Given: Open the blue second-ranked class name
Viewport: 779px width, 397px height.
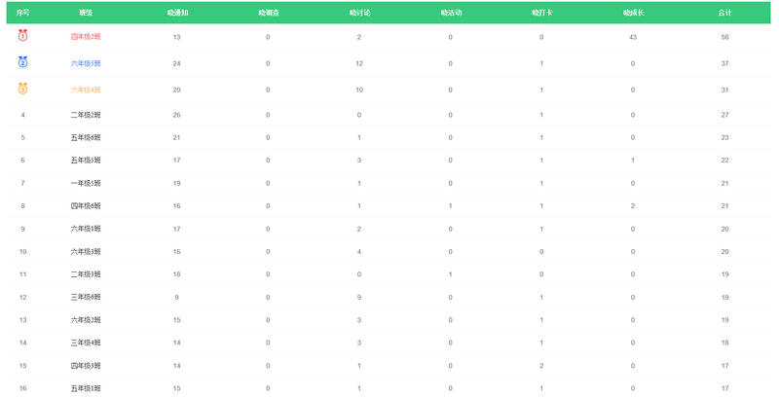Looking at the screenshot, I should [x=86, y=63].
